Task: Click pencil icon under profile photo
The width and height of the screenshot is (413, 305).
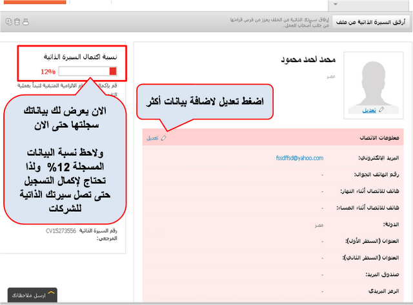Action: coord(381,110)
